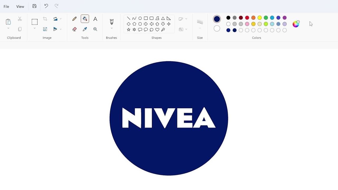Click the Redo arrow

tap(57, 6)
